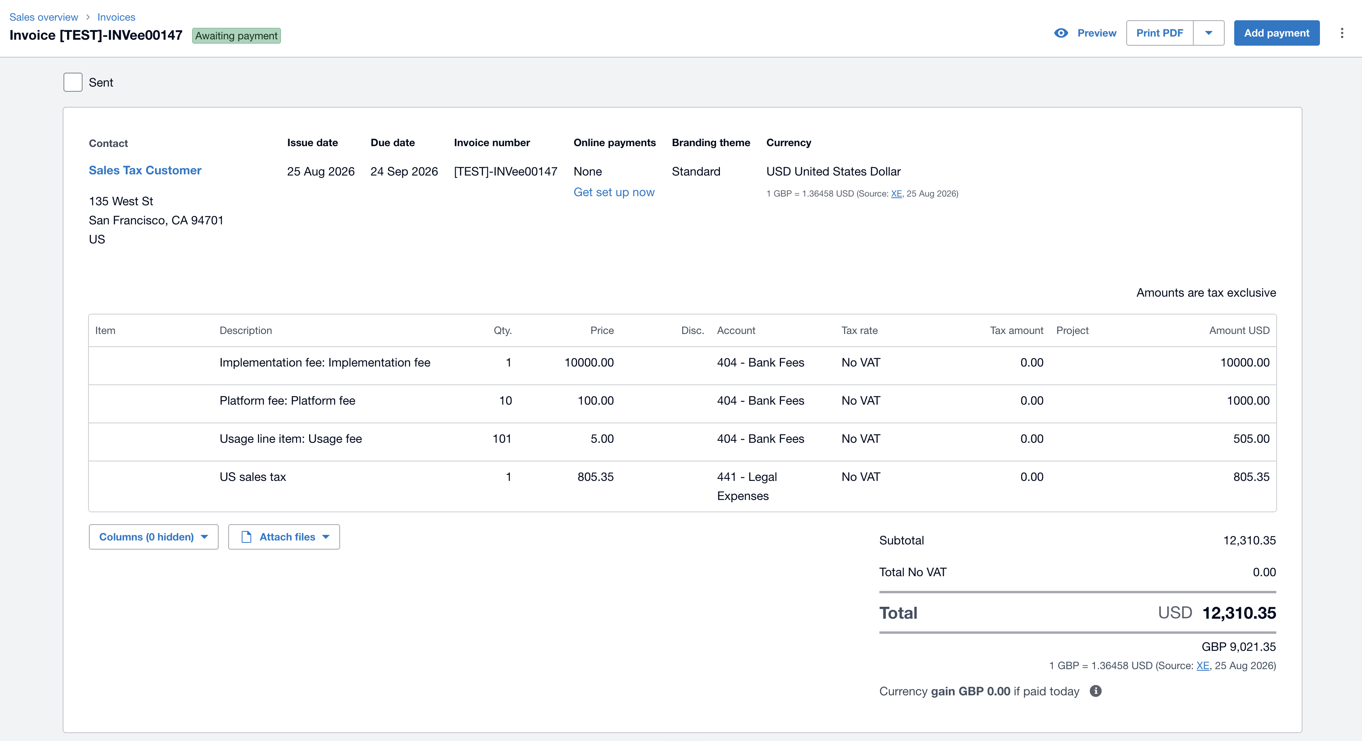The image size is (1362, 741).
Task: Click the Preview link
Action: coord(1097,33)
